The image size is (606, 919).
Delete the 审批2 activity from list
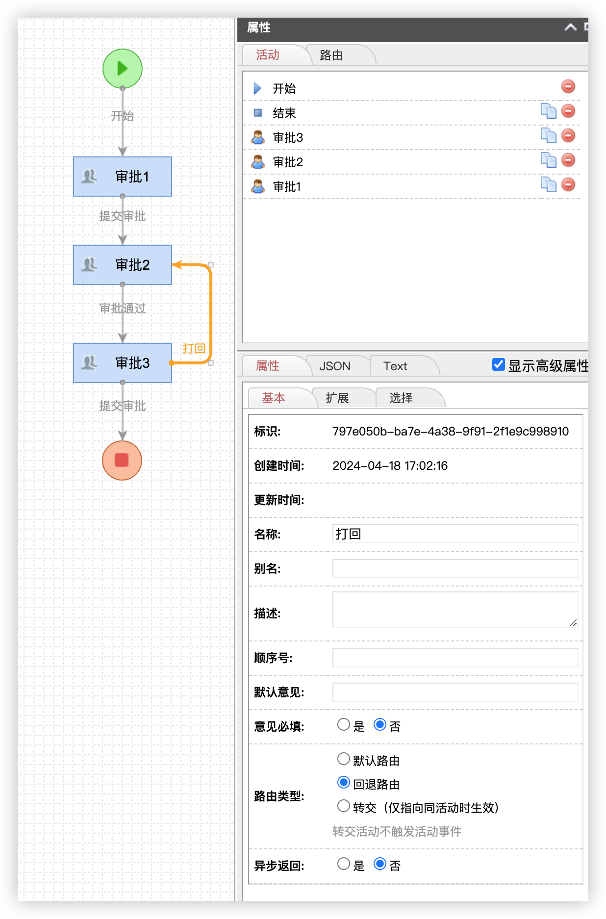coord(568,160)
